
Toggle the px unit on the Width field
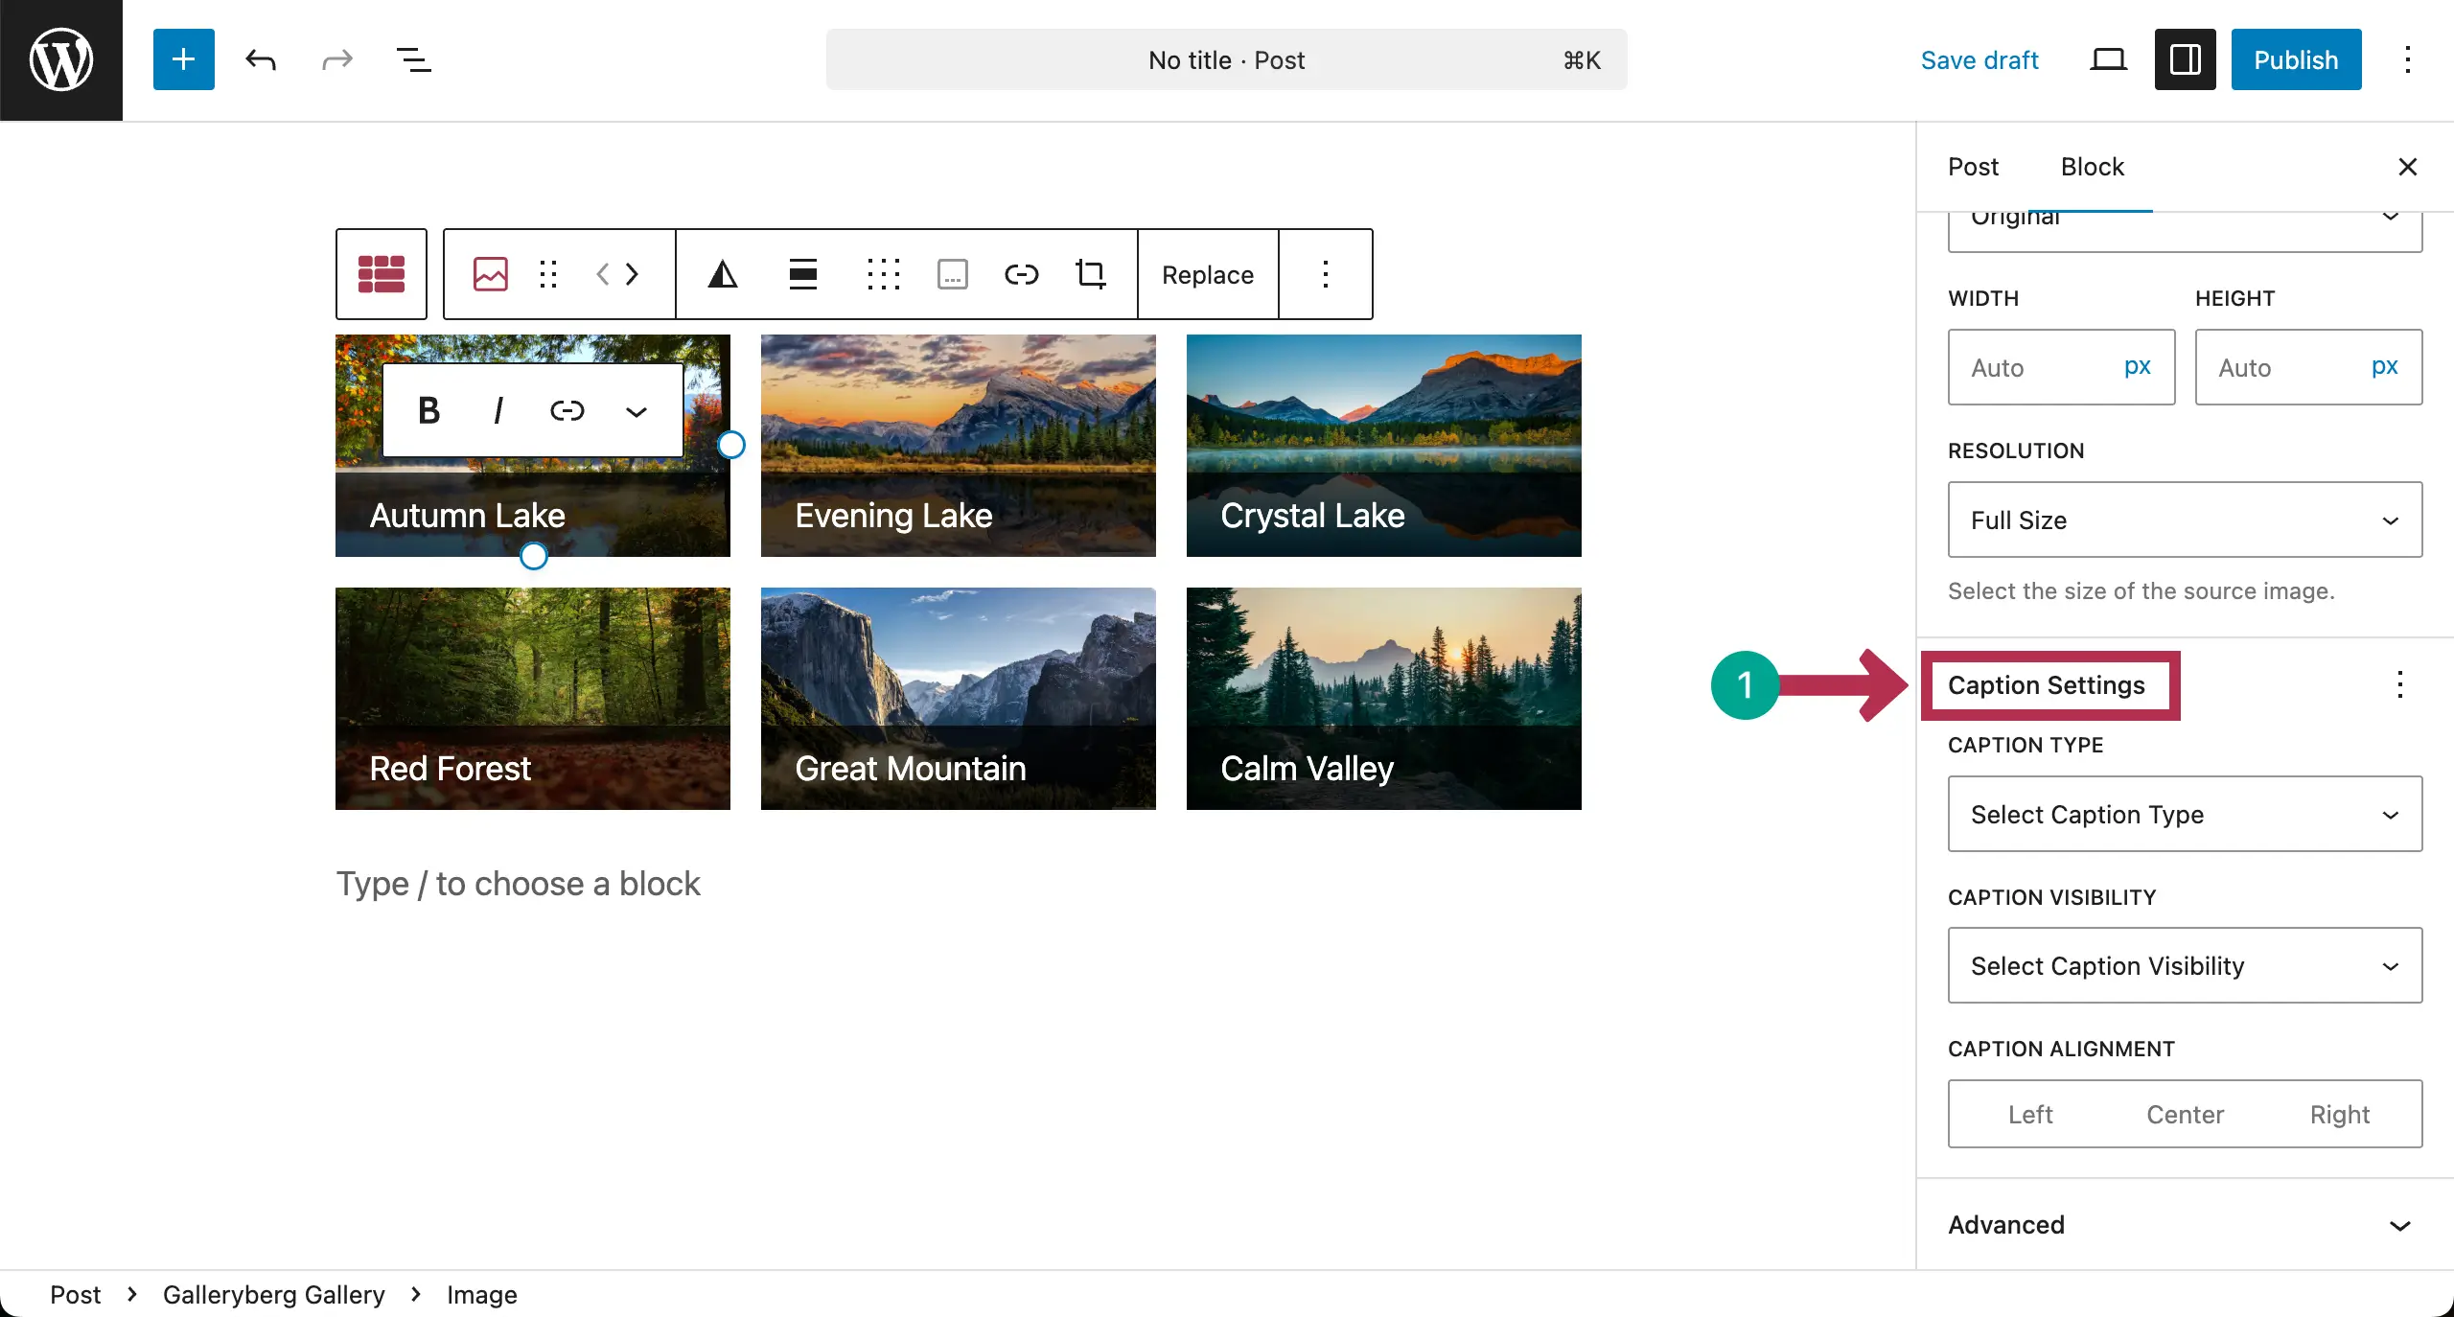tap(2139, 367)
